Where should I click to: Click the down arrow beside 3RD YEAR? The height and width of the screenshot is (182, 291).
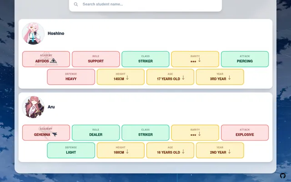point(229,78)
